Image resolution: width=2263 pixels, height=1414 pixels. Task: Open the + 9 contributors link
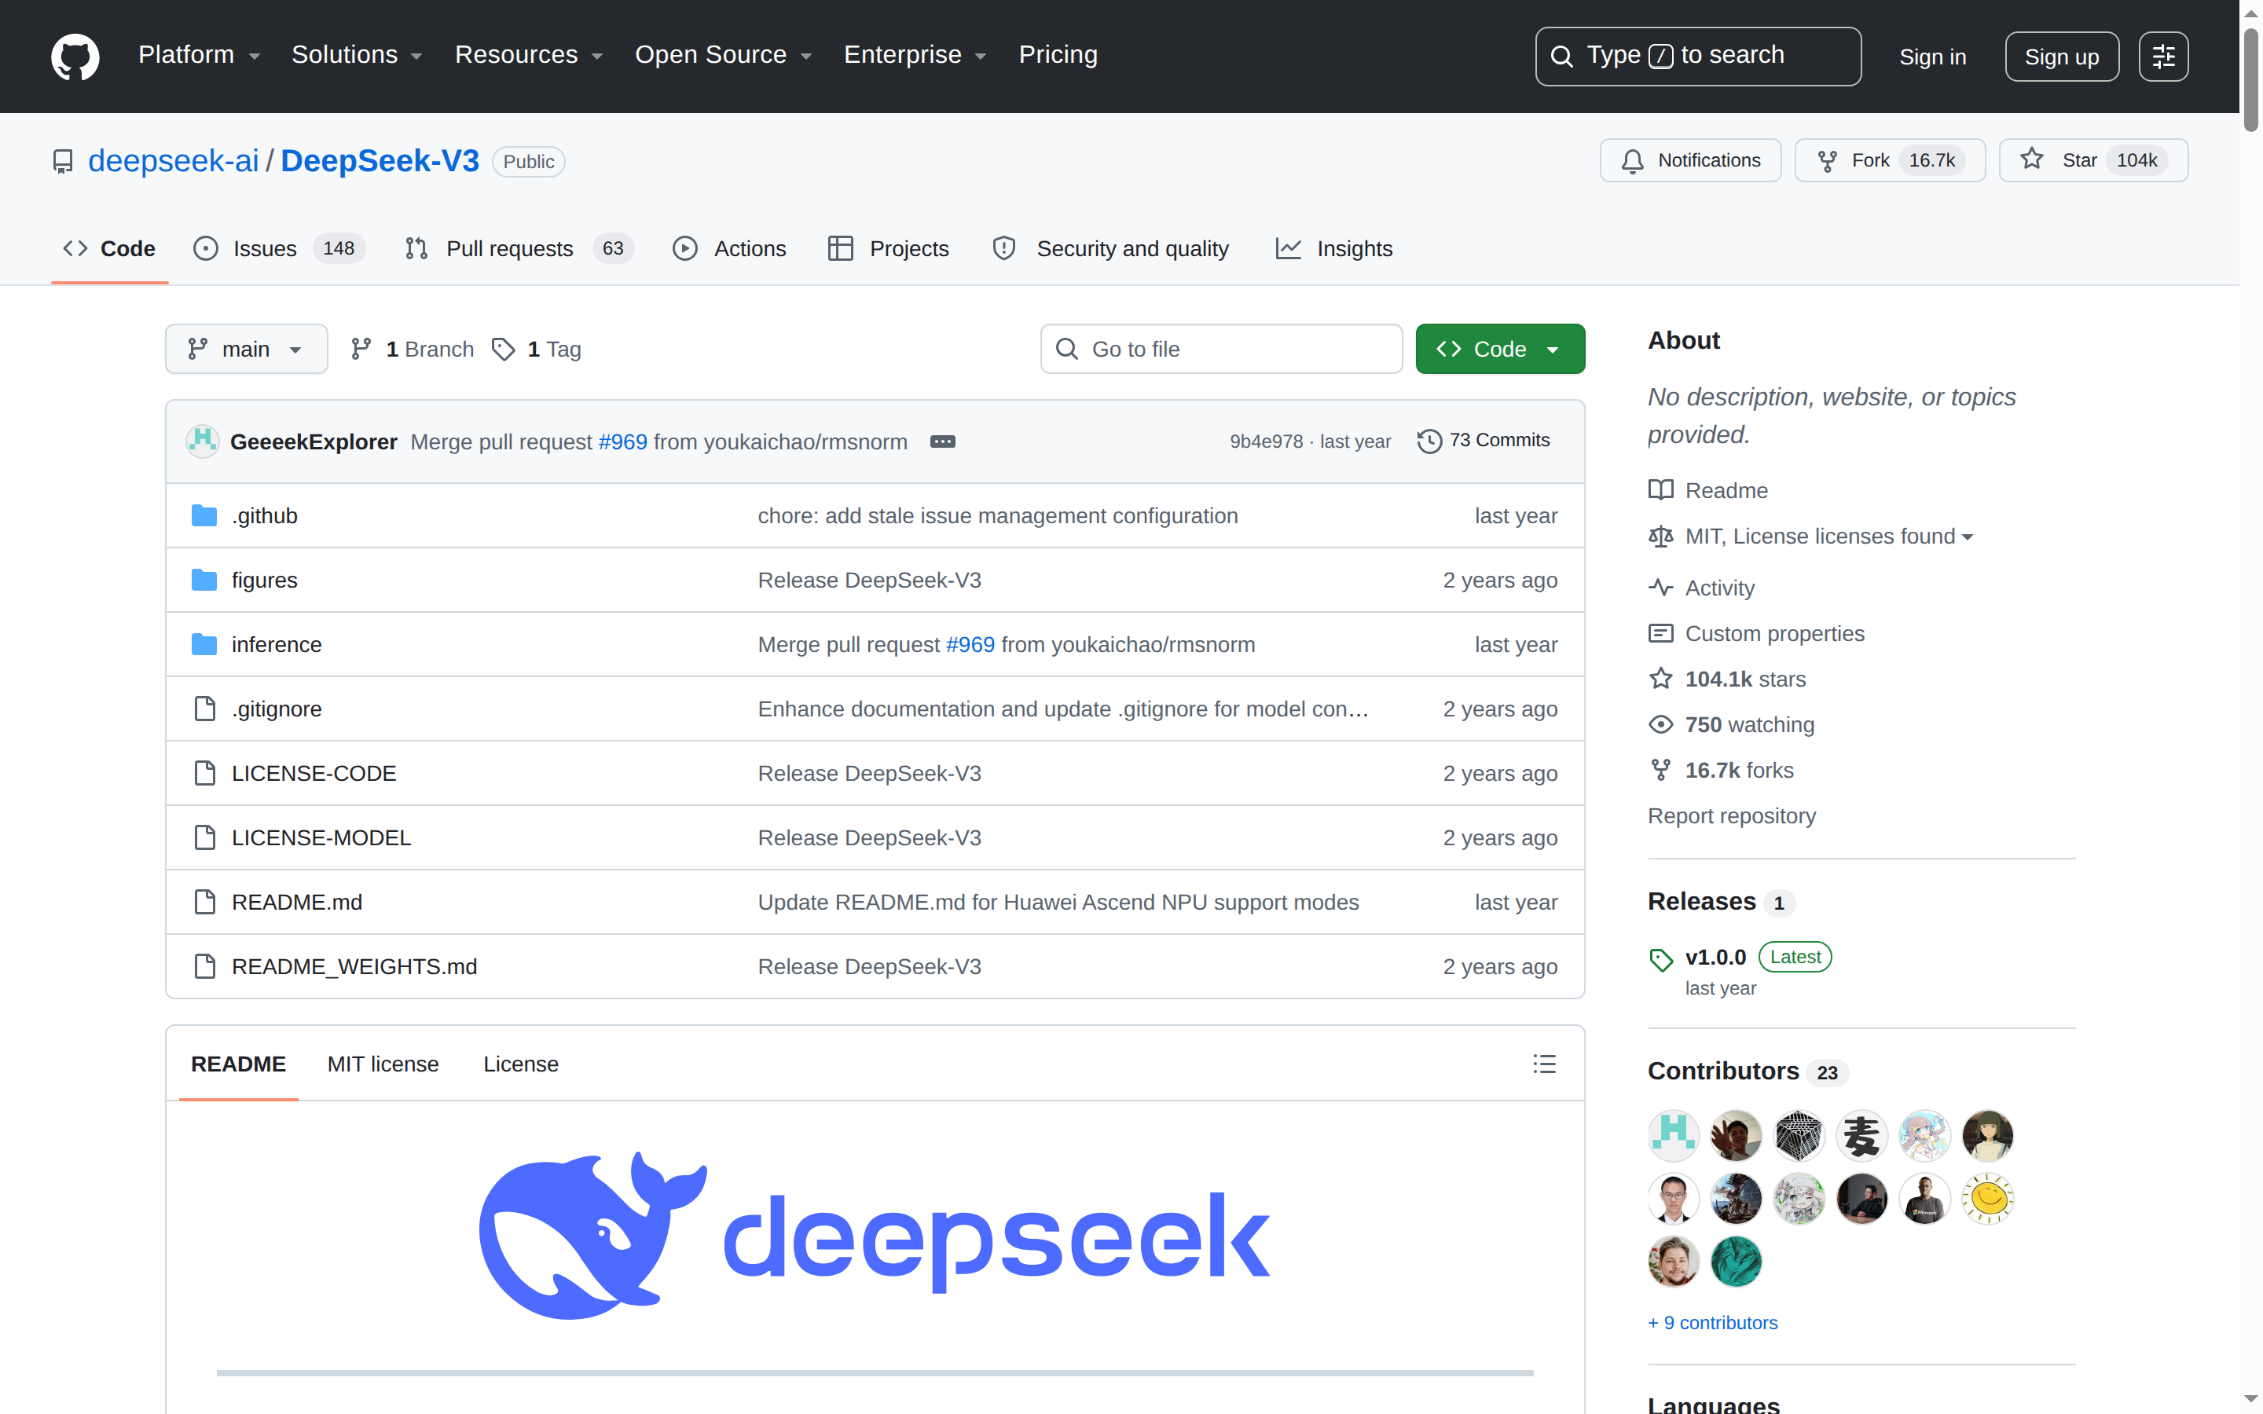1712,1322
